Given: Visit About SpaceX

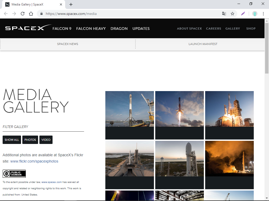Looking at the screenshot, I should (x=189, y=29).
